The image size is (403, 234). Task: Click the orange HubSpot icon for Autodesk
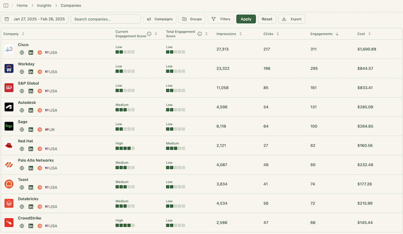click(39, 110)
